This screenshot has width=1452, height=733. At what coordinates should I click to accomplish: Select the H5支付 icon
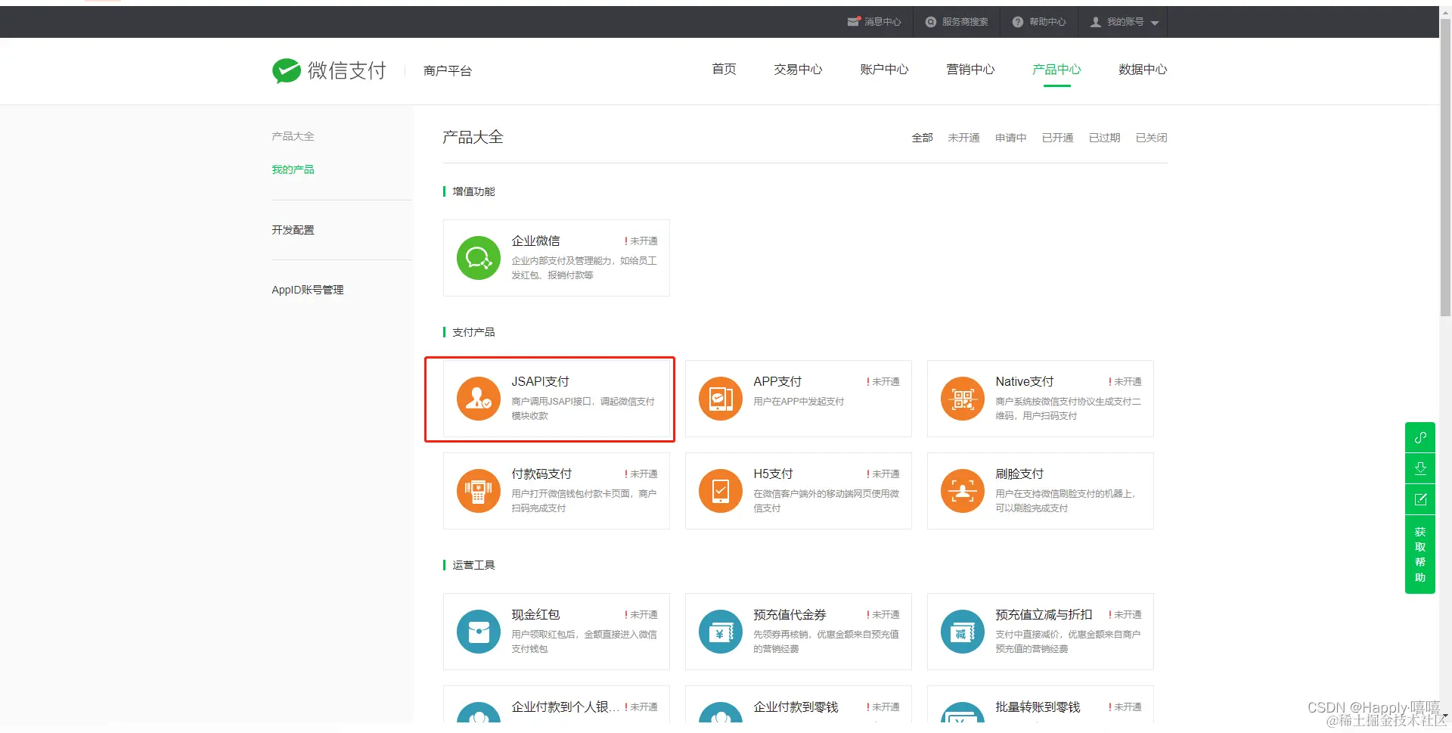[721, 491]
